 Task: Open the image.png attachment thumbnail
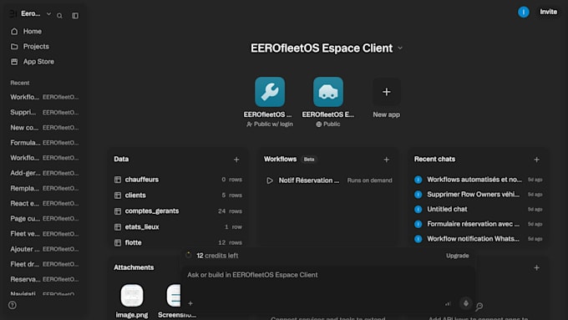pyautogui.click(x=132, y=296)
